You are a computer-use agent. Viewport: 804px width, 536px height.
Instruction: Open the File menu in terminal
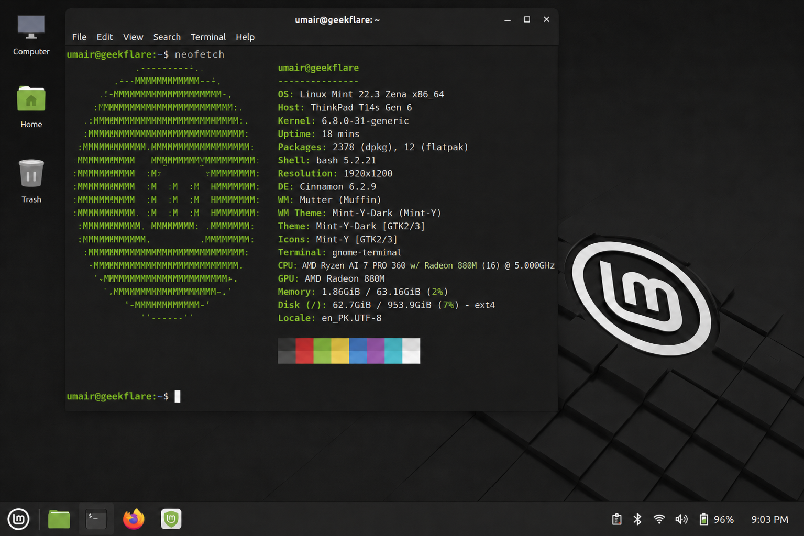pyautogui.click(x=79, y=37)
